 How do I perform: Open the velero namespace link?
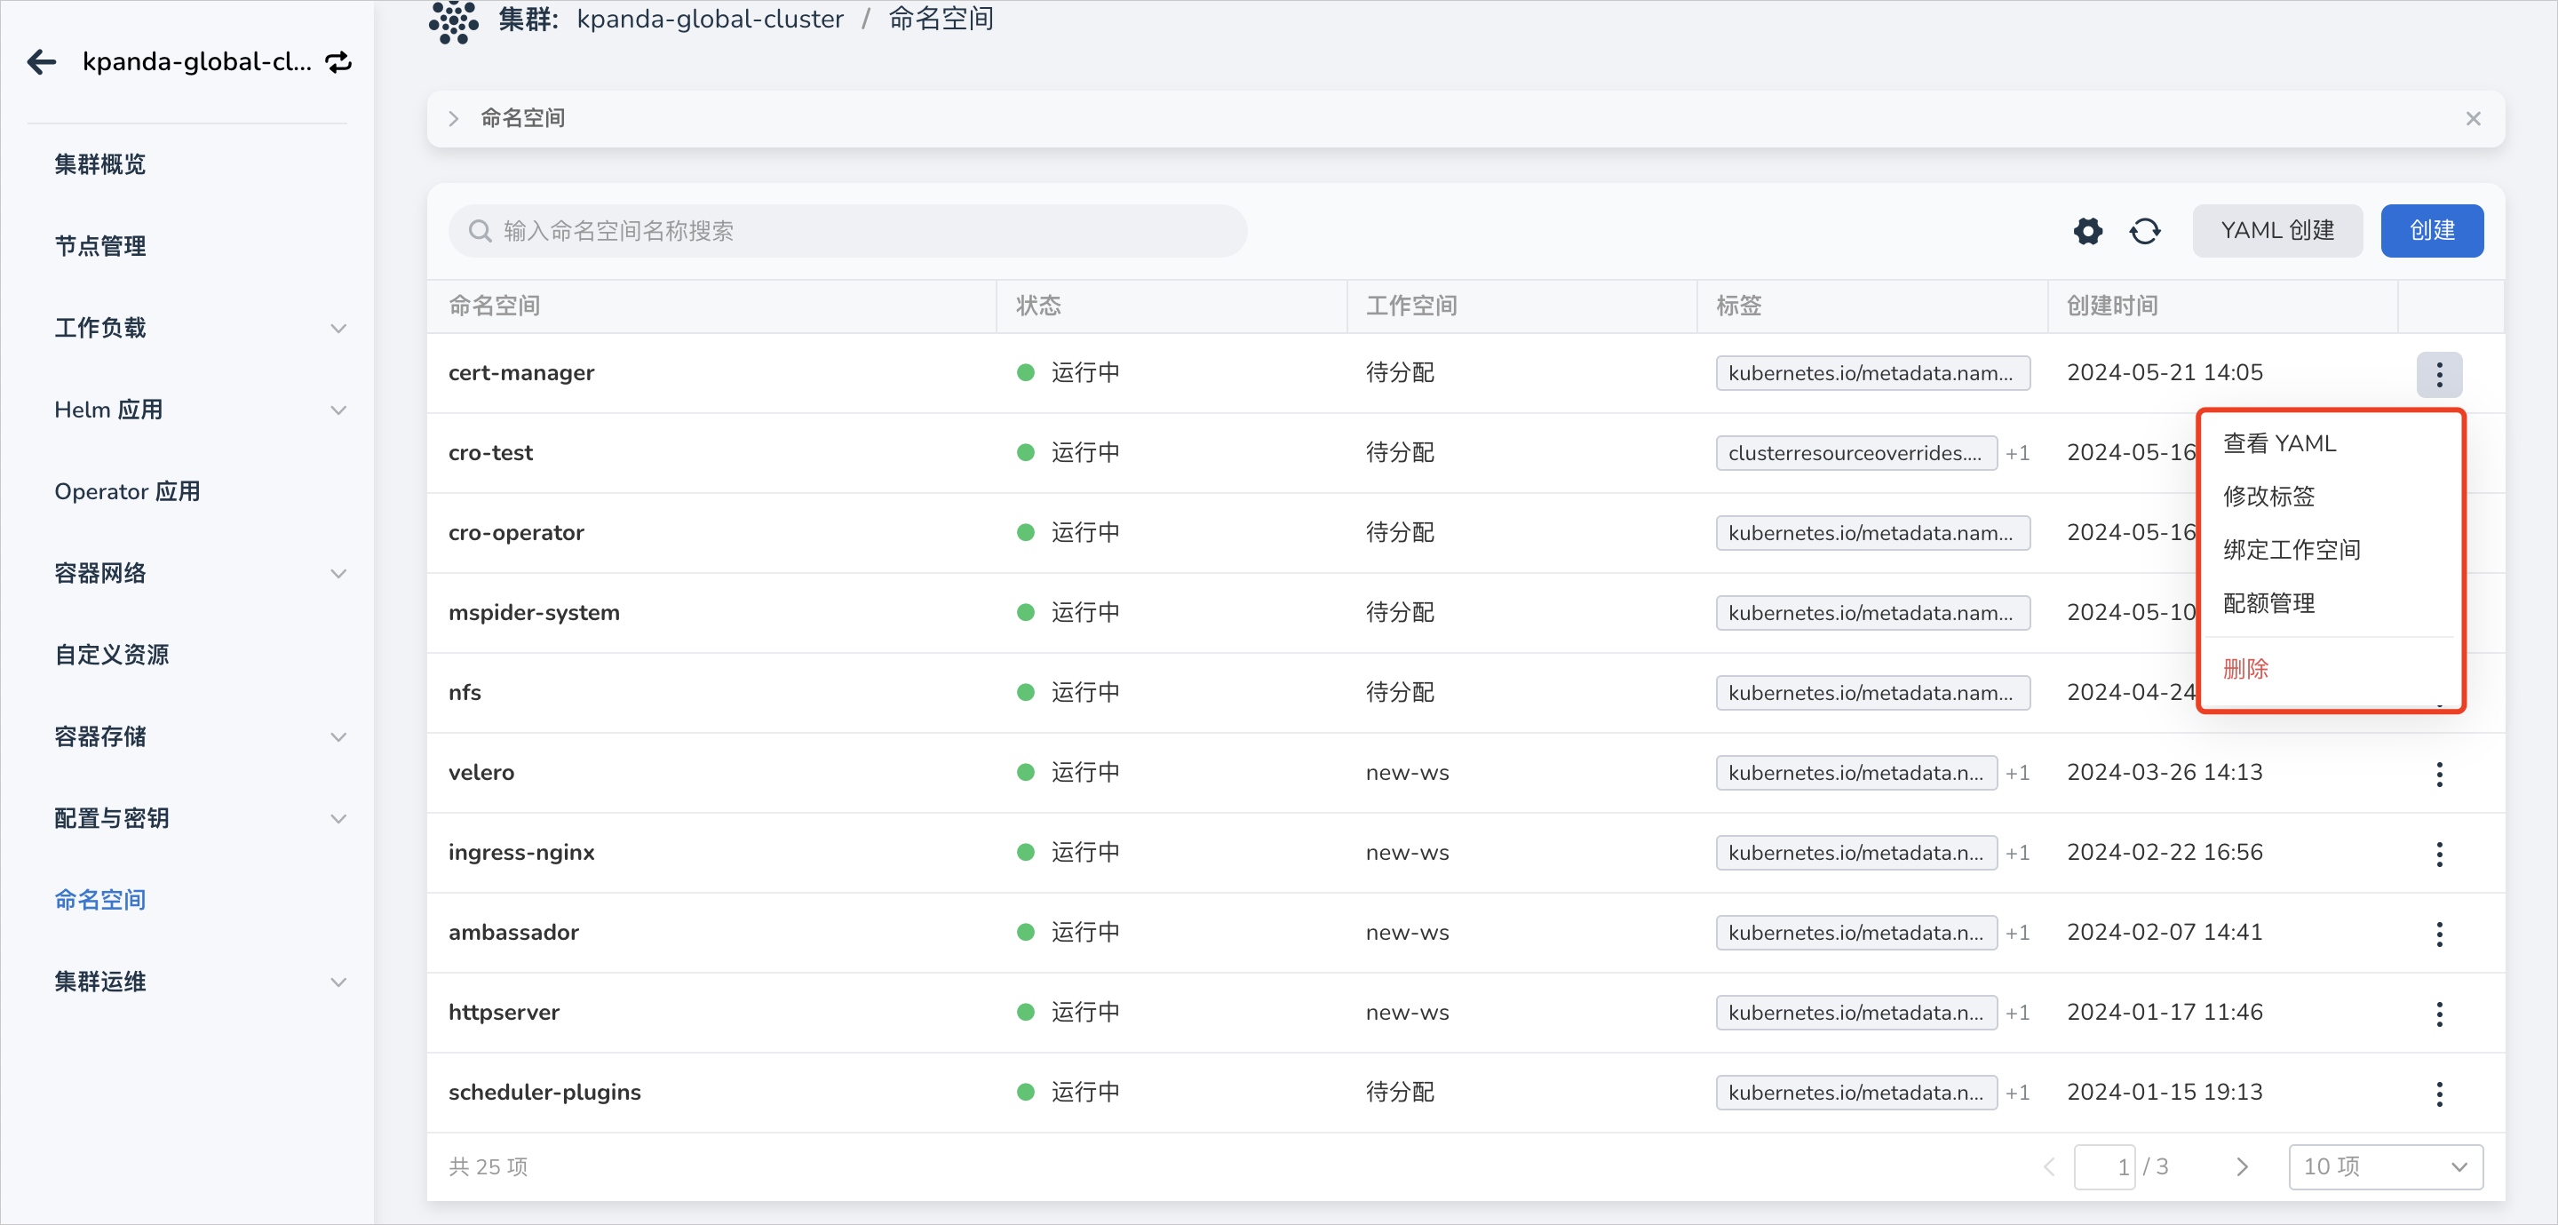tap(481, 773)
